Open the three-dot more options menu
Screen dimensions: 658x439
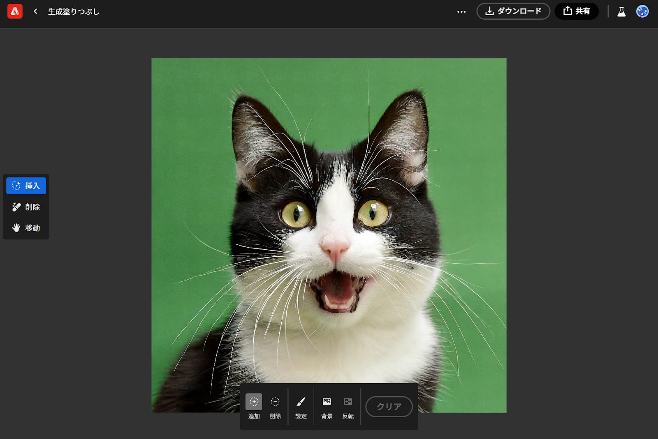(461, 11)
